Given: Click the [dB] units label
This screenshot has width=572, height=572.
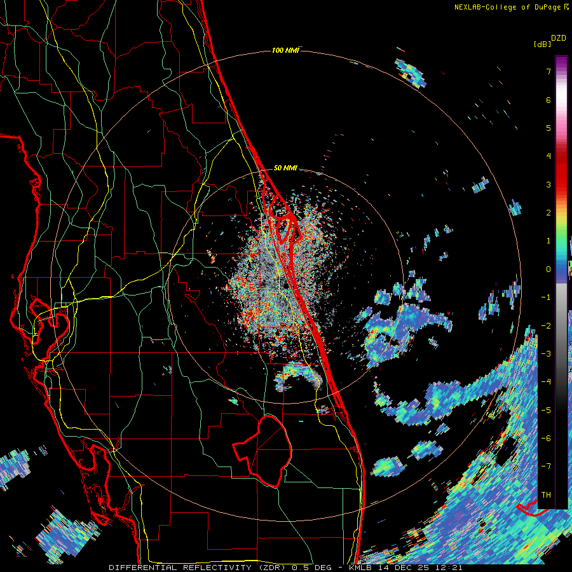Looking at the screenshot, I should point(542,44).
